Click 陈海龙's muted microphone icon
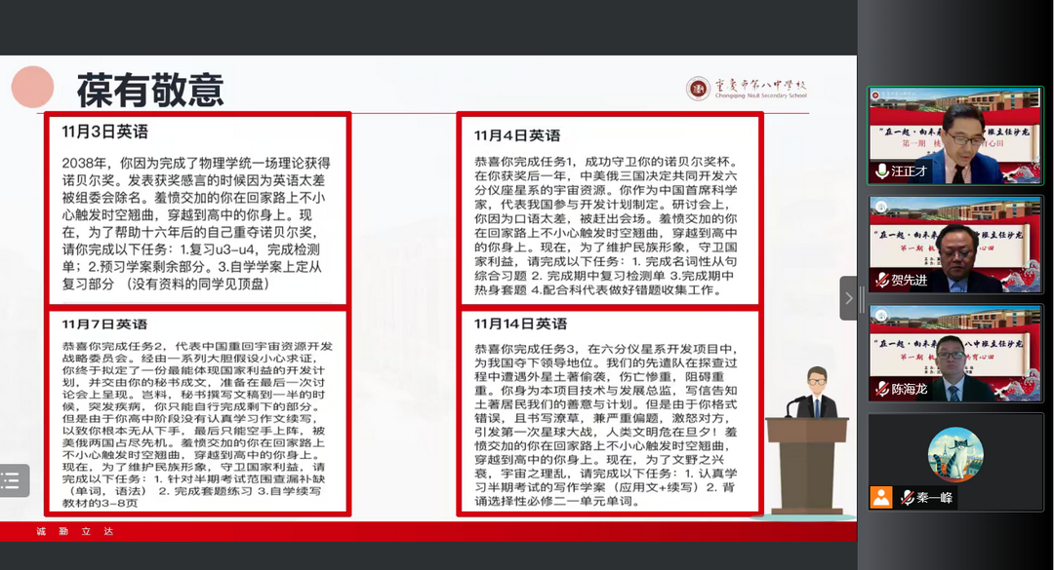Image resolution: width=1054 pixels, height=570 pixels. [882, 389]
